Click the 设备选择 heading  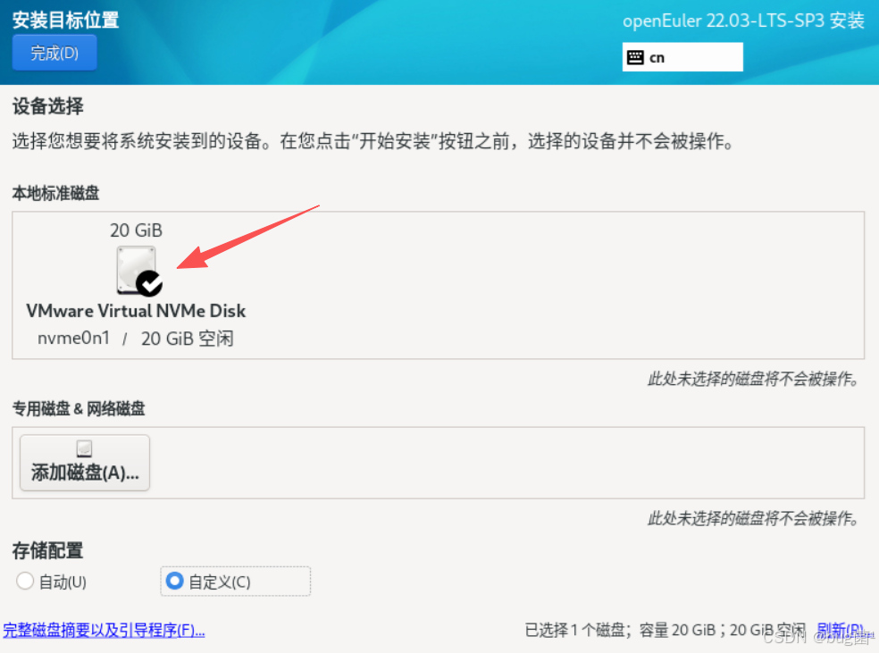(x=47, y=106)
